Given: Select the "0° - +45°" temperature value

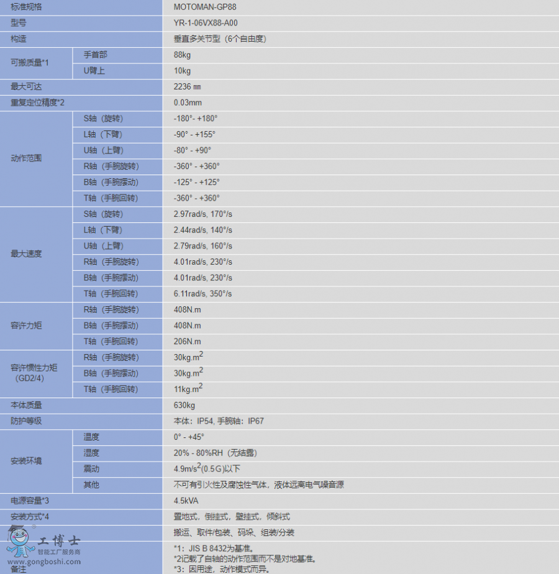Looking at the screenshot, I should [x=189, y=437].
